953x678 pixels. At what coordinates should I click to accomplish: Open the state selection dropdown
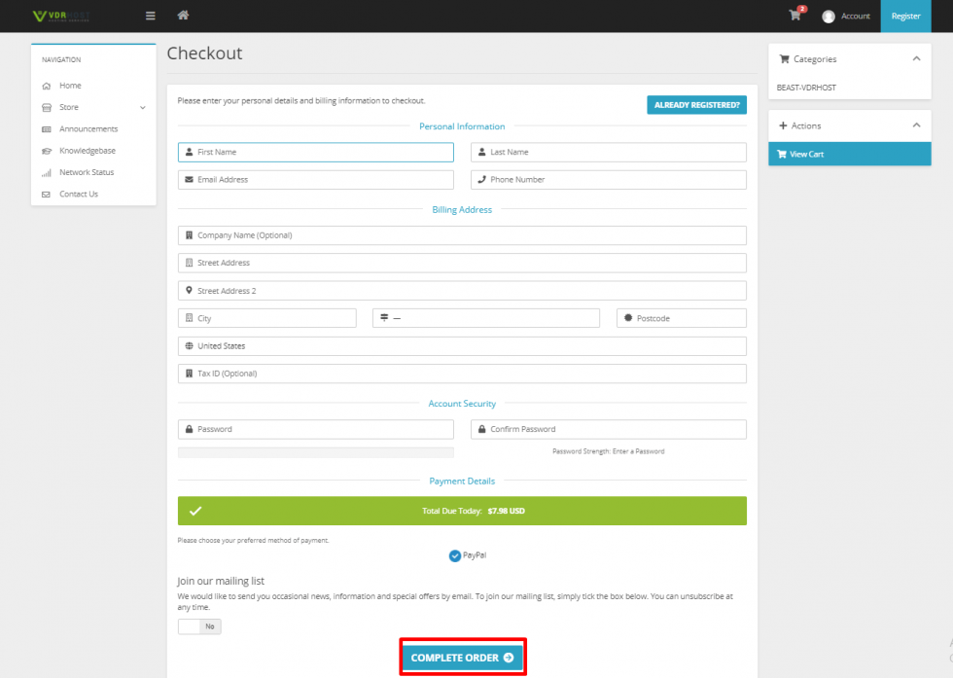click(485, 318)
